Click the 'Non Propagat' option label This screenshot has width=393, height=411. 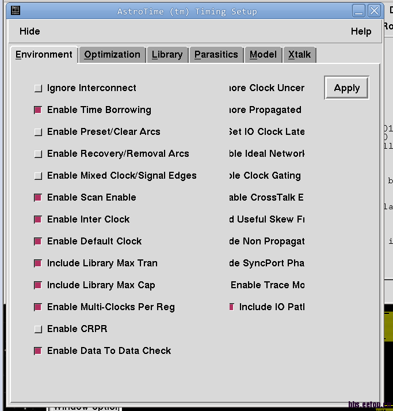click(x=267, y=241)
